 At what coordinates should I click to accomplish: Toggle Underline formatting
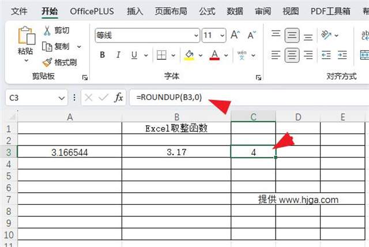click(x=134, y=55)
